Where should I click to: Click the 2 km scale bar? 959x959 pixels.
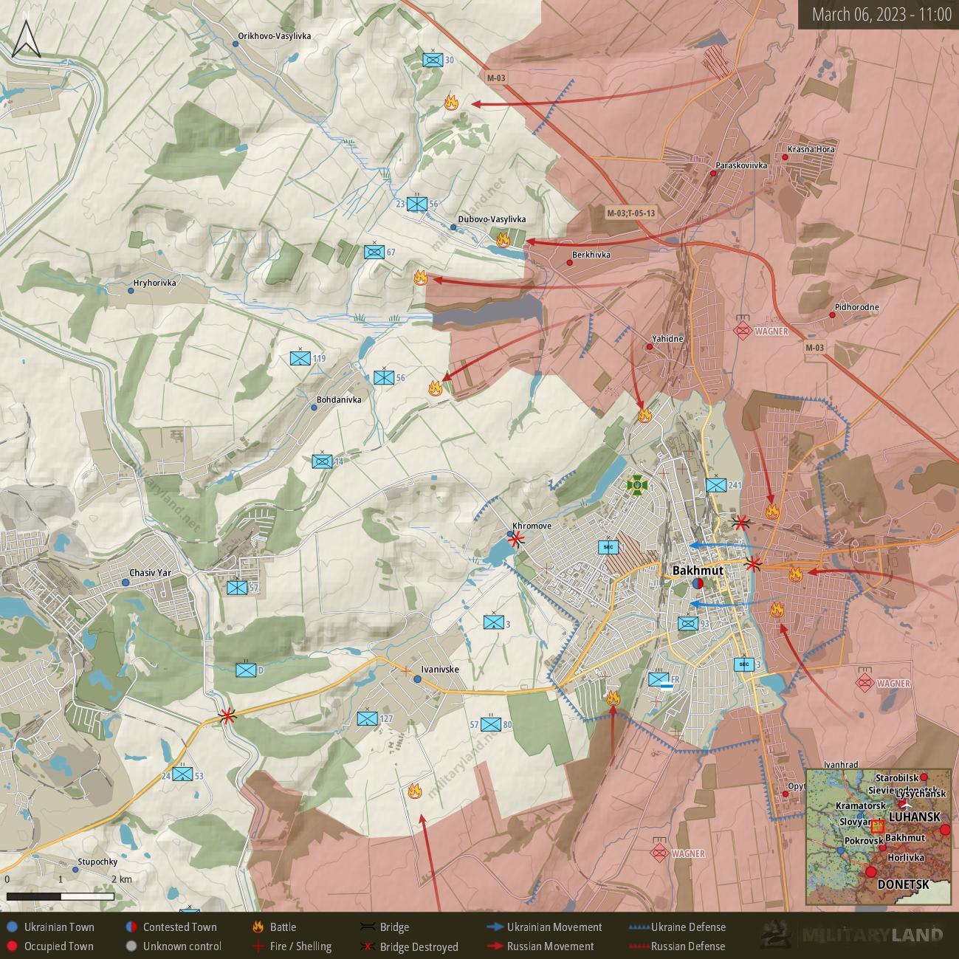61,896
